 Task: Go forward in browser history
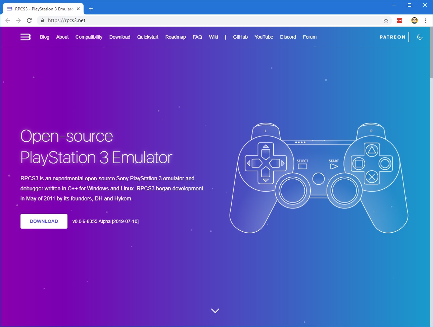pos(18,20)
